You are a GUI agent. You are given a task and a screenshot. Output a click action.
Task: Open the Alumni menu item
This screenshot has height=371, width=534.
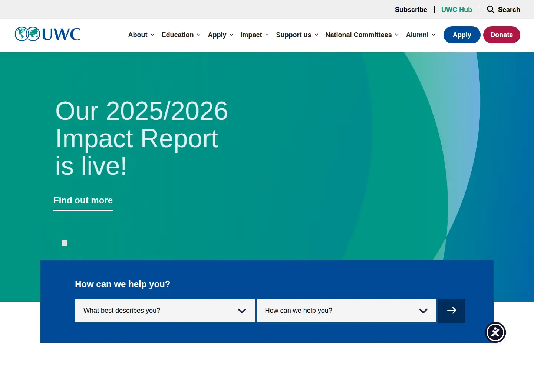pos(417,35)
